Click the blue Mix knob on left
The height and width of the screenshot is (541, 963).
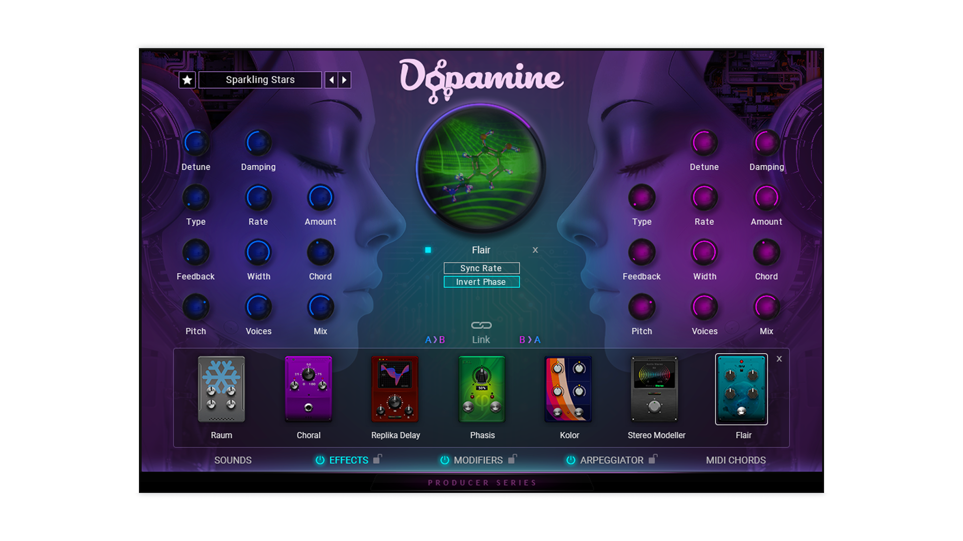(x=320, y=307)
